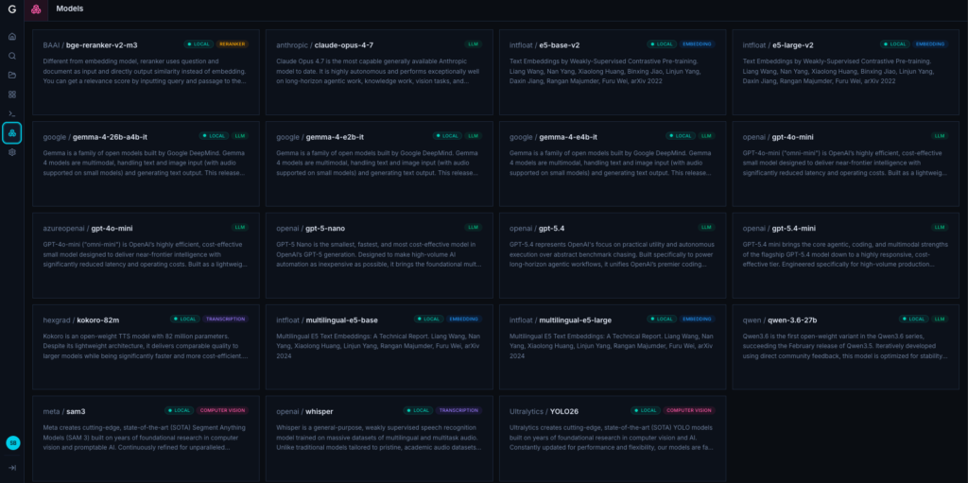Open search from the sidebar magnifier icon
The height and width of the screenshot is (483, 968).
point(11,56)
